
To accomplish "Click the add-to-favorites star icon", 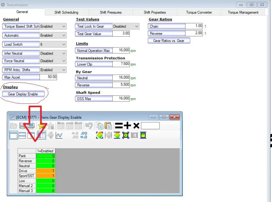I will [42, 125].
